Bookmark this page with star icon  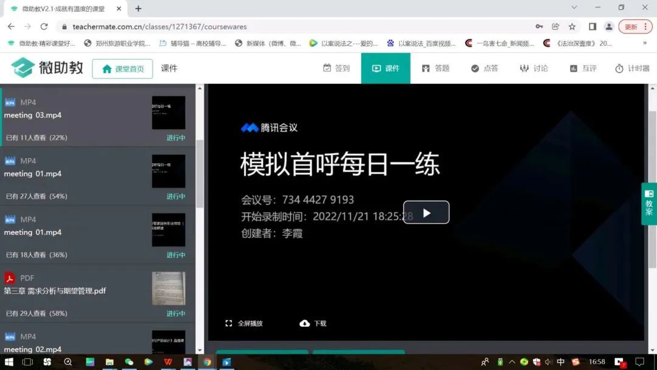pyautogui.click(x=572, y=26)
